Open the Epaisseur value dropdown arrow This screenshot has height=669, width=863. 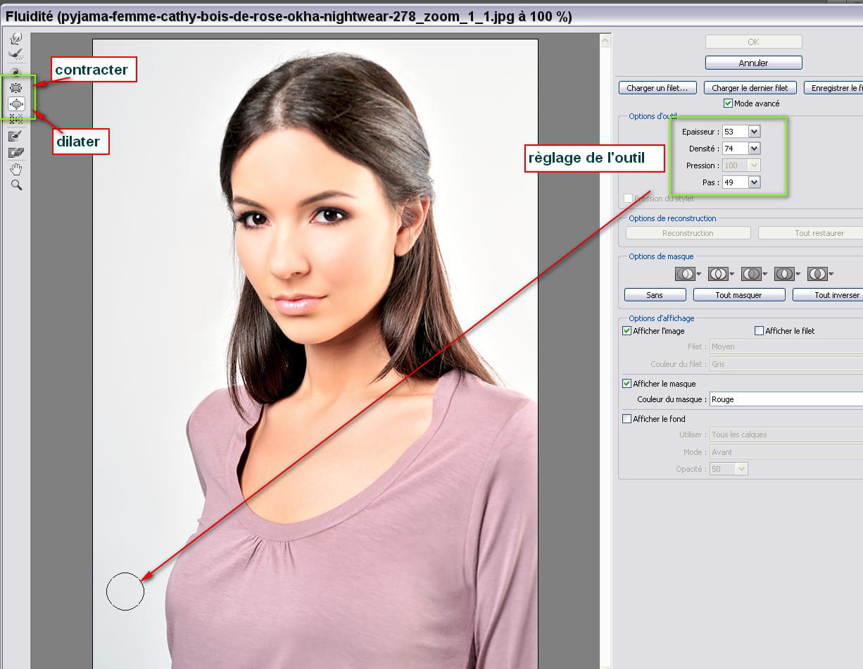click(x=754, y=132)
